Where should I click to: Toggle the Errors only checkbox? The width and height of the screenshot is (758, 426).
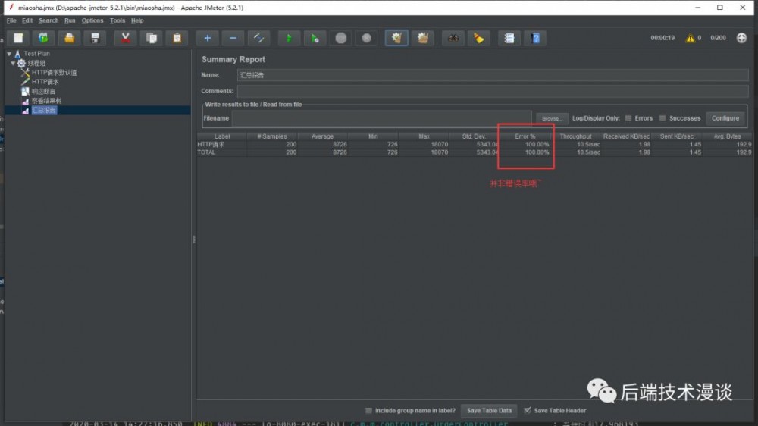coord(628,118)
